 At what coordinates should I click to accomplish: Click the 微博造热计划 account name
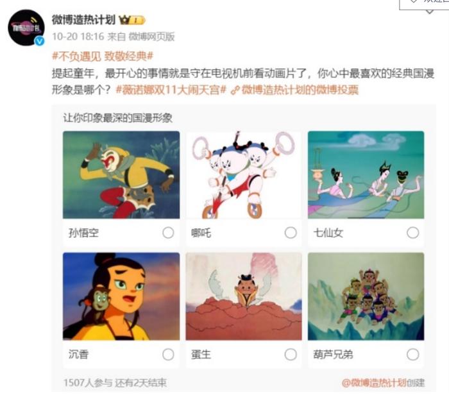(83, 20)
